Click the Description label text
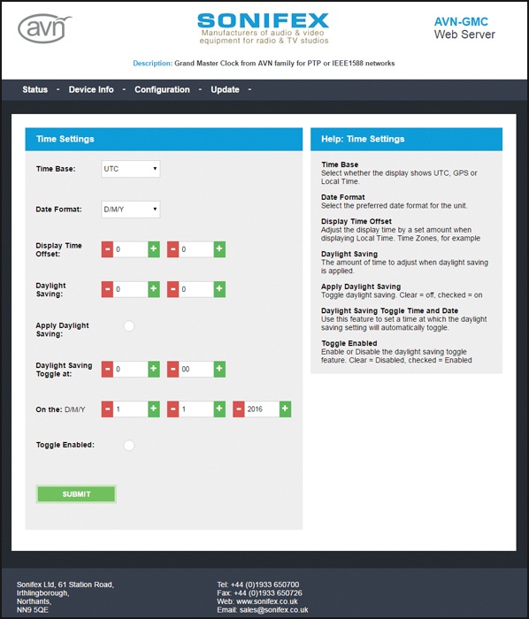The image size is (529, 619). [152, 63]
